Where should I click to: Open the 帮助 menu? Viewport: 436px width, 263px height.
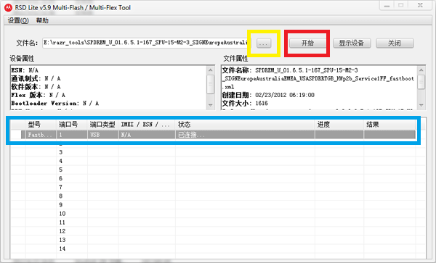42,20
